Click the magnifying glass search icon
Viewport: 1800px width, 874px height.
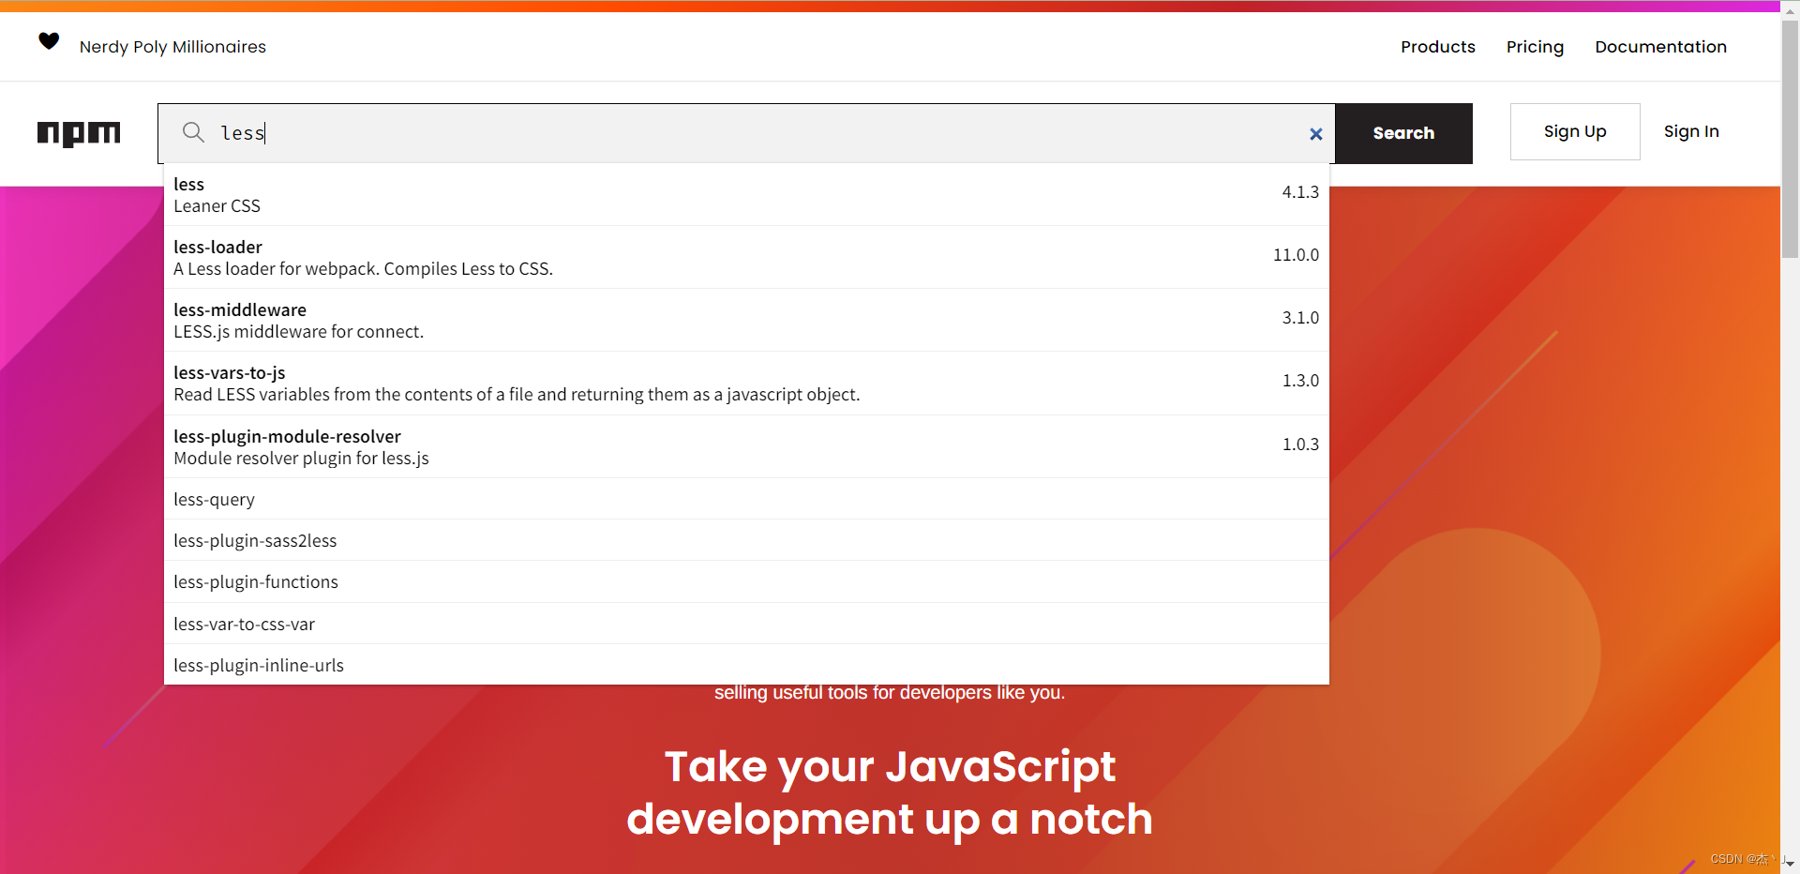point(193,132)
